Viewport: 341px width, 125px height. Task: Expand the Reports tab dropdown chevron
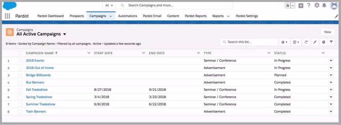click(x=228, y=16)
